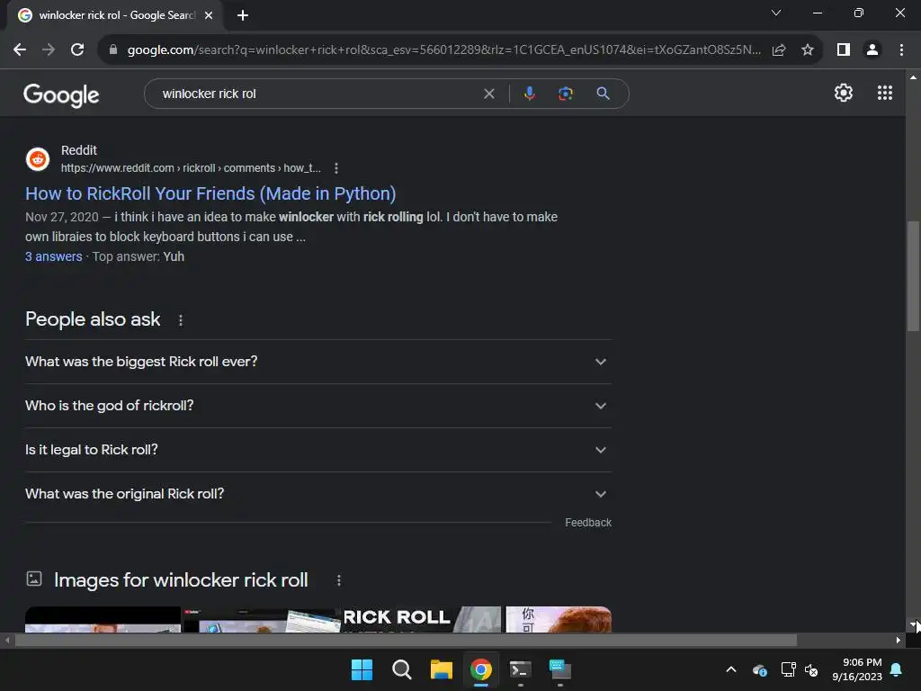Open Google quick settings gear
This screenshot has width=921, height=691.
(x=844, y=93)
